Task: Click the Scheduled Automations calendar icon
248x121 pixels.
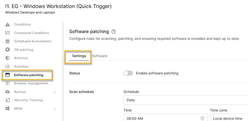Action: [x=8, y=41]
